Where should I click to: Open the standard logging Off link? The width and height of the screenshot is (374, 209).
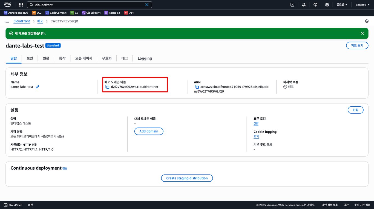pyautogui.click(x=256, y=123)
